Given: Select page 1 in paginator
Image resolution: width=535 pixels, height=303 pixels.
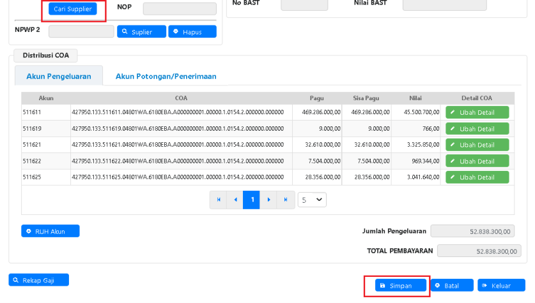Looking at the screenshot, I should tap(252, 200).
